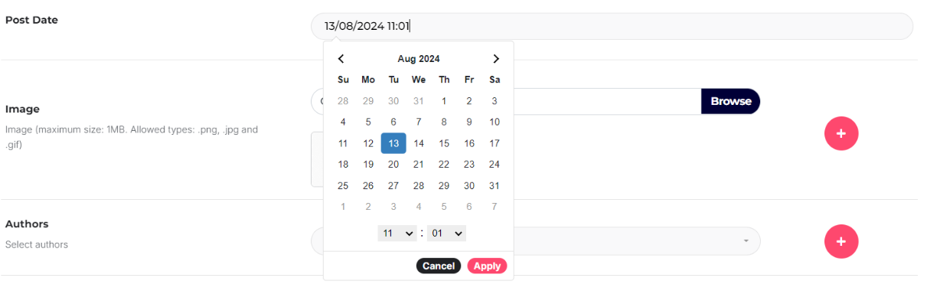Image resolution: width=927 pixels, height=291 pixels.
Task: Click the Aug 2024 month header
Action: pos(419,59)
